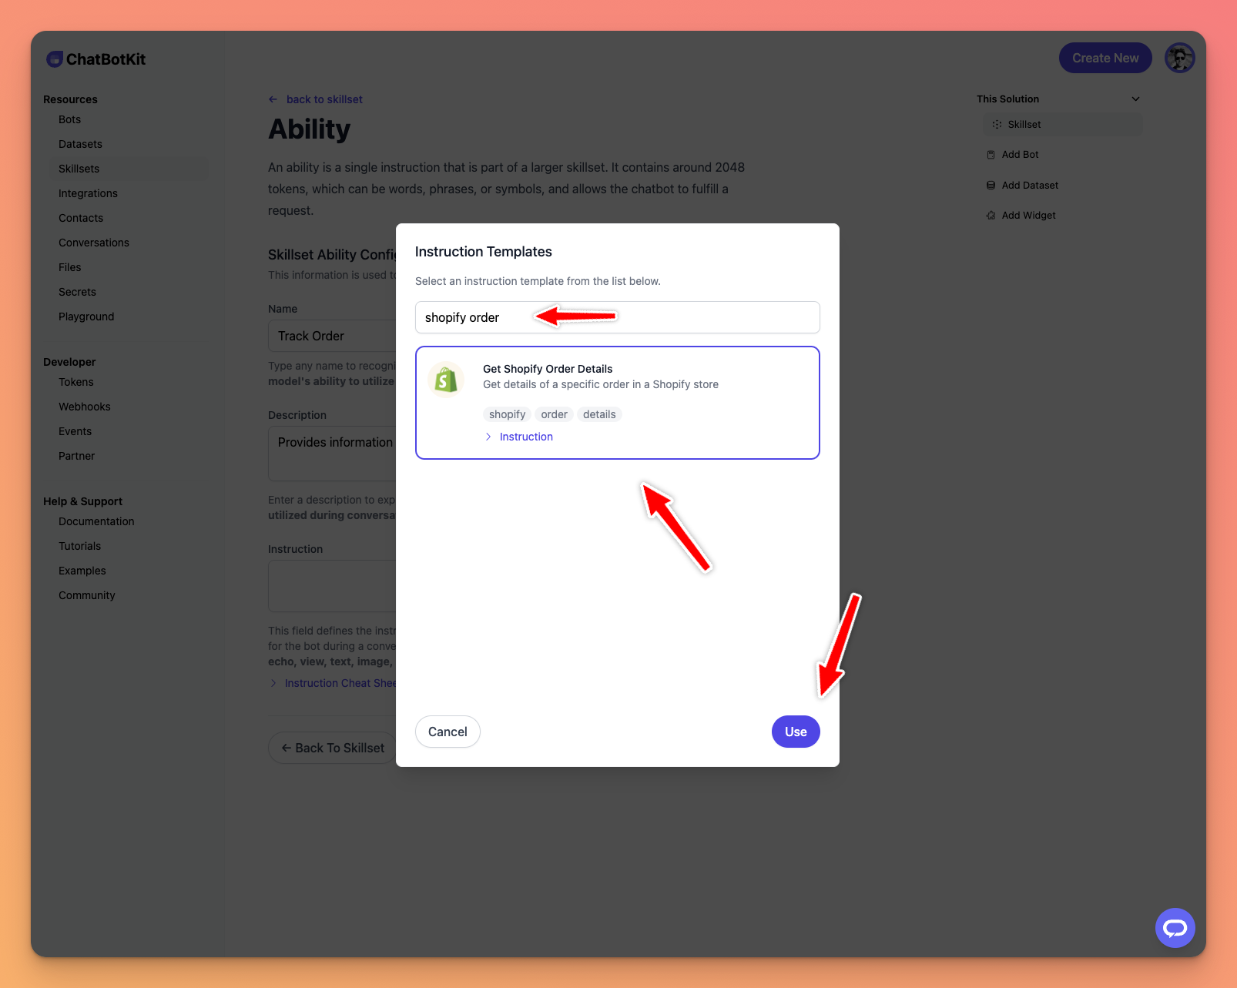
Task: Open Integrations in sidebar
Action: tap(88, 193)
